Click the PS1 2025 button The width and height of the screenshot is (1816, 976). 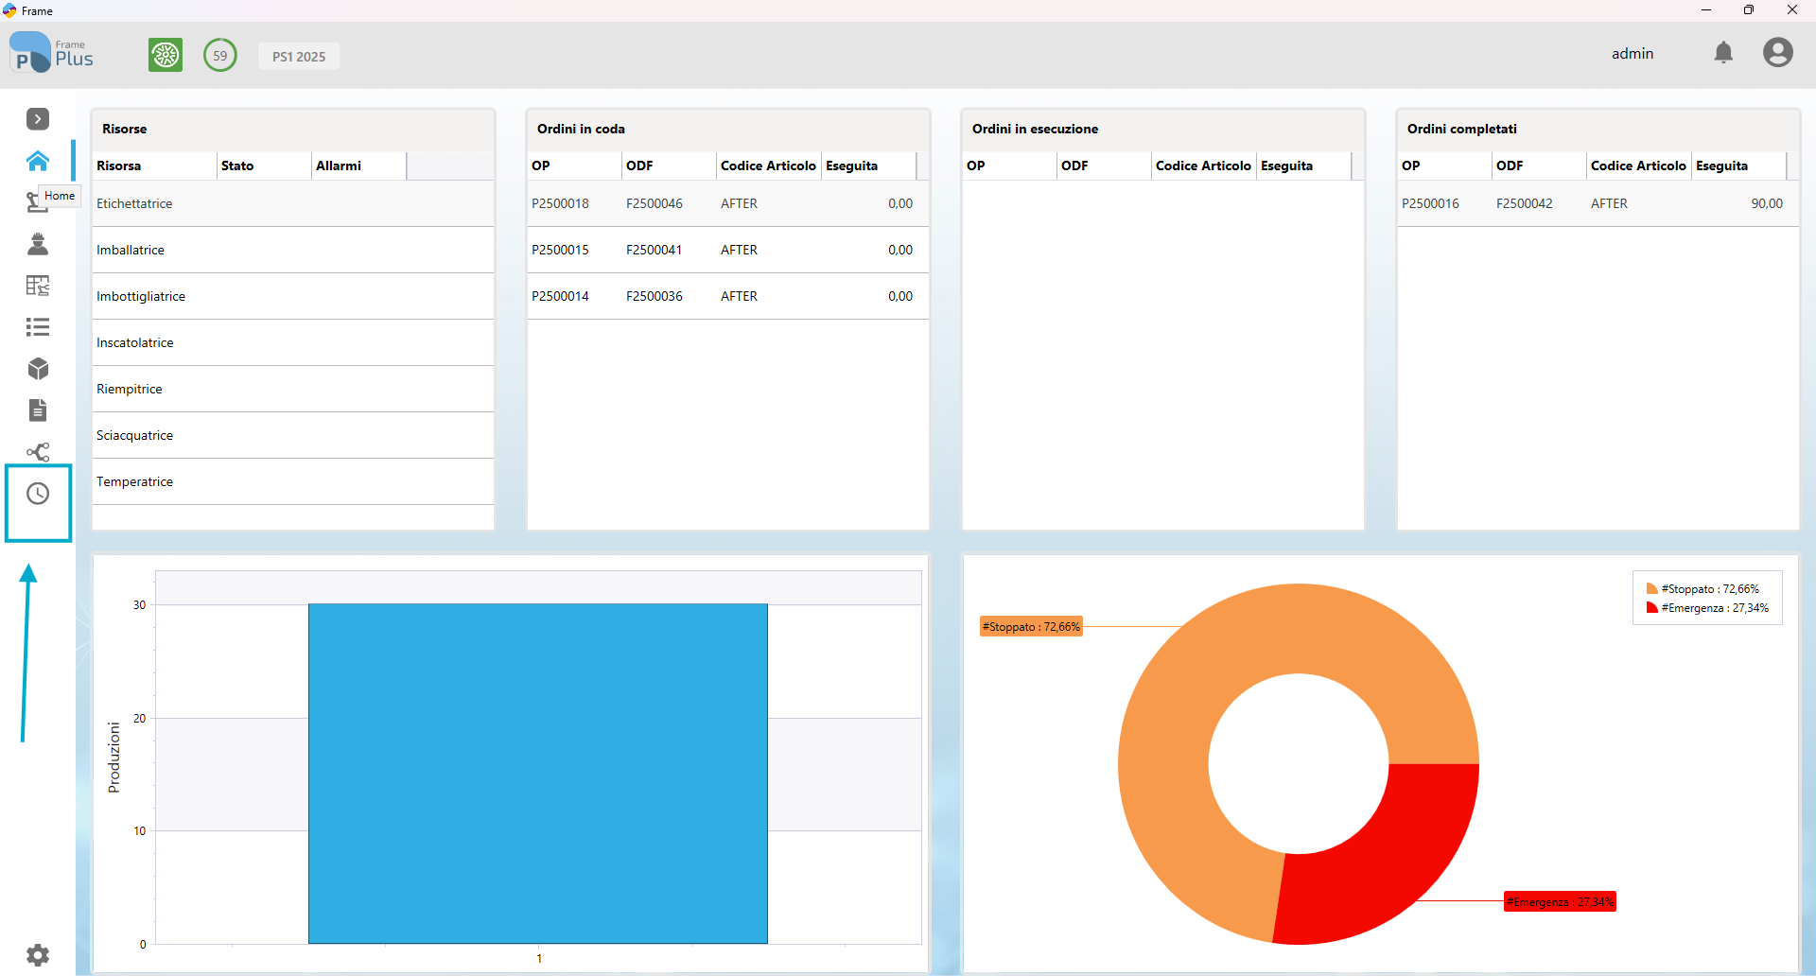299,57
